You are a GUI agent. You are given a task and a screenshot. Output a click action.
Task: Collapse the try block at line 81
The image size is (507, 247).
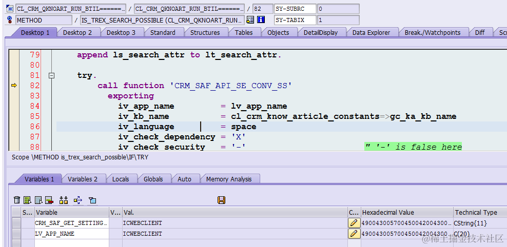pos(51,75)
